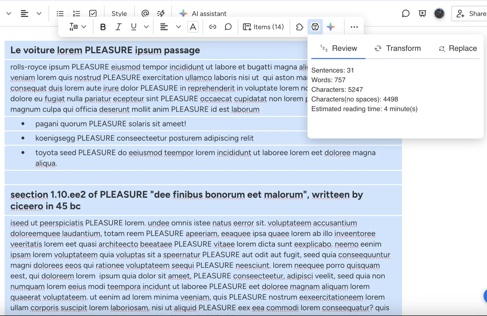Screen dimensions: 487x316
Task: Click the "Sentences: 31" statistic
Action: point(332,70)
